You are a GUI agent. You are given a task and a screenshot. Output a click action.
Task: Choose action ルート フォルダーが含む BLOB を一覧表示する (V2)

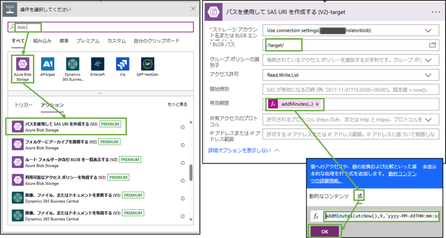(x=100, y=163)
